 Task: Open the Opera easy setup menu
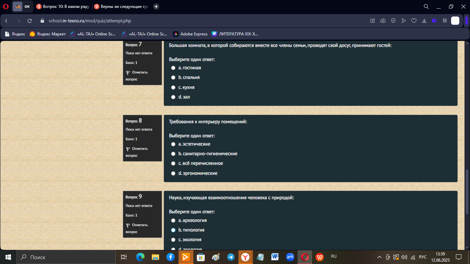(445, 21)
